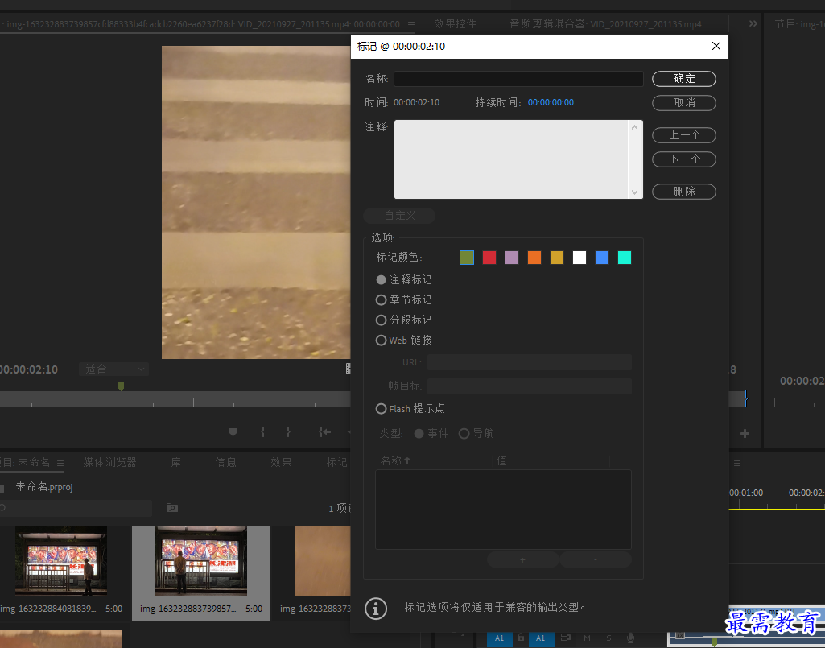
Task: Click the comment box scroll-up arrow
Action: (x=634, y=127)
